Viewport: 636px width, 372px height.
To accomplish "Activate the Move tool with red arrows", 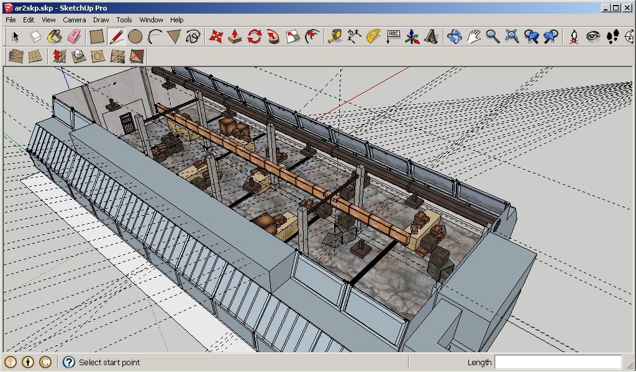I will (x=216, y=37).
